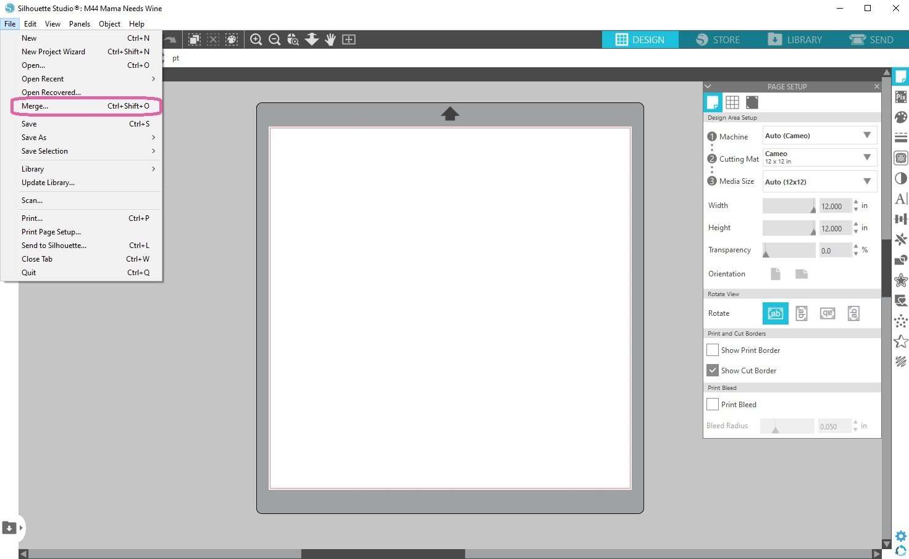Open the Transform panel
909x559 pixels.
tap(901, 218)
